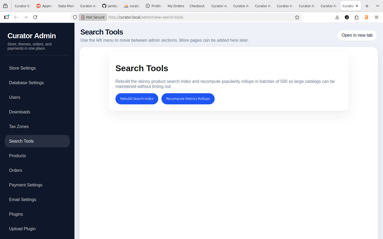Go to Database Settings section
The image size is (383, 239).
point(37,83)
